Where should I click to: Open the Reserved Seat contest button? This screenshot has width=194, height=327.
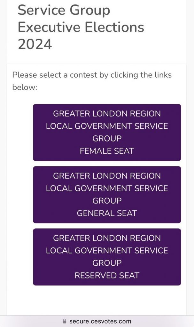107,257
